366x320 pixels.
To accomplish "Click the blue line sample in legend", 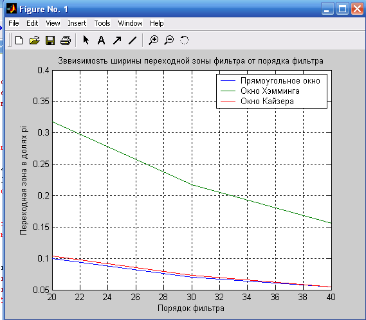I will click(228, 81).
